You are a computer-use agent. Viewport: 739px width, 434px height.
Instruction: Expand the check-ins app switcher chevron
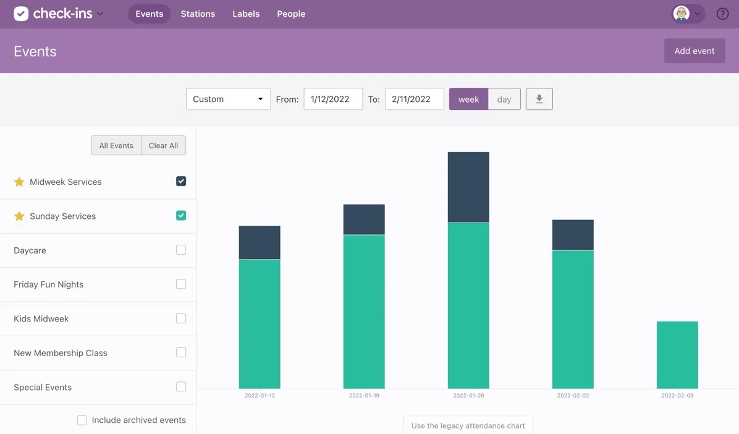coord(101,14)
